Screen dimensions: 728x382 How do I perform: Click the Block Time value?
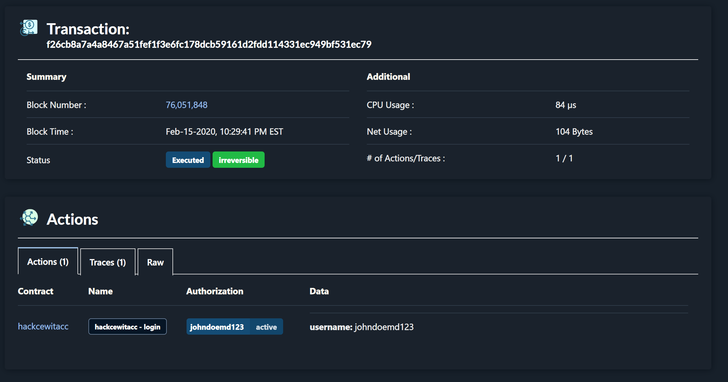224,131
